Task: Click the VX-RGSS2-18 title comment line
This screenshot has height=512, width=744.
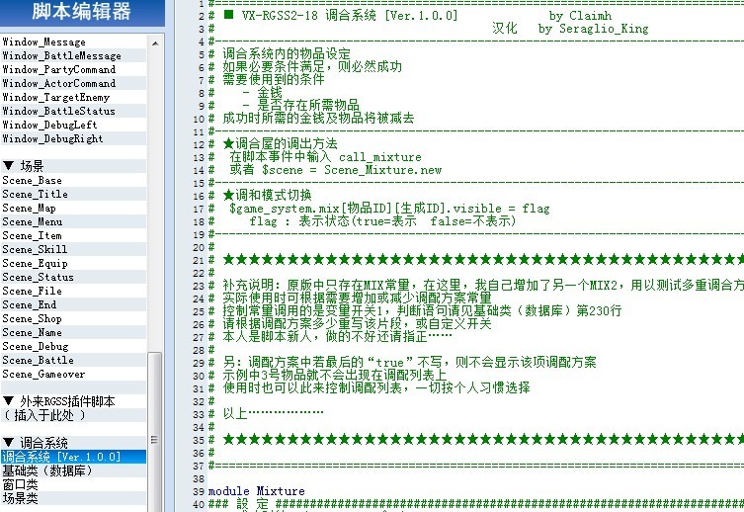Action: point(341,16)
